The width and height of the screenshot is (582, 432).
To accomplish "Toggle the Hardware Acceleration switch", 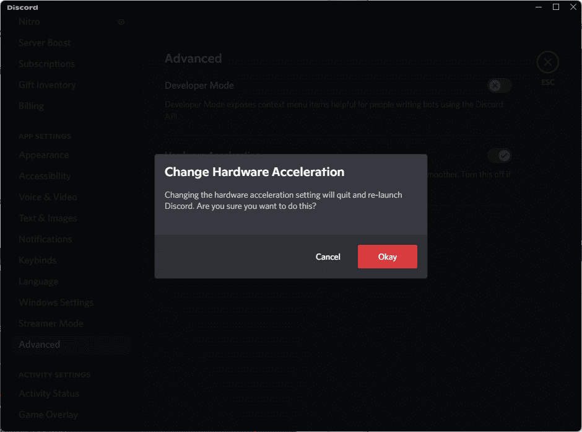I will click(500, 156).
